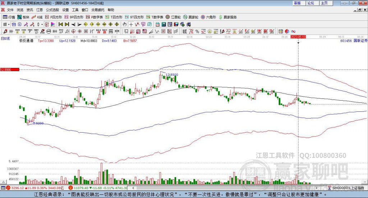Open the 资讯 menu
Screen dimensions: 368x198
click(x=29, y=10)
